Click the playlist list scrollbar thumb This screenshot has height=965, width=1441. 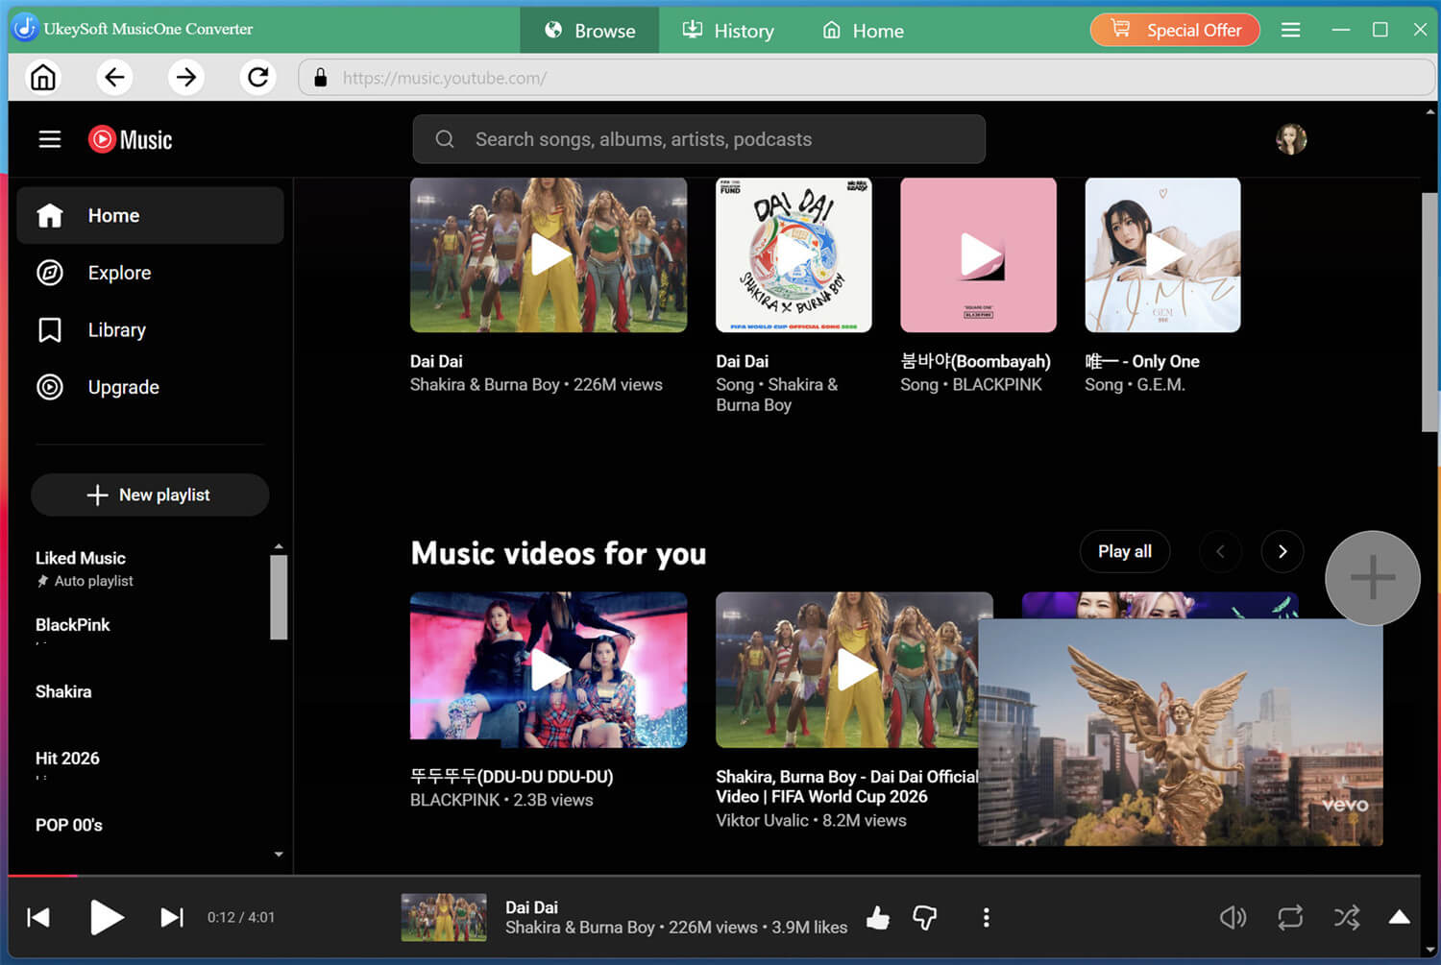click(x=279, y=596)
